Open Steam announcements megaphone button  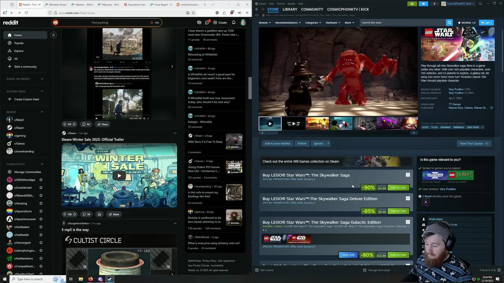click(x=423, y=4)
